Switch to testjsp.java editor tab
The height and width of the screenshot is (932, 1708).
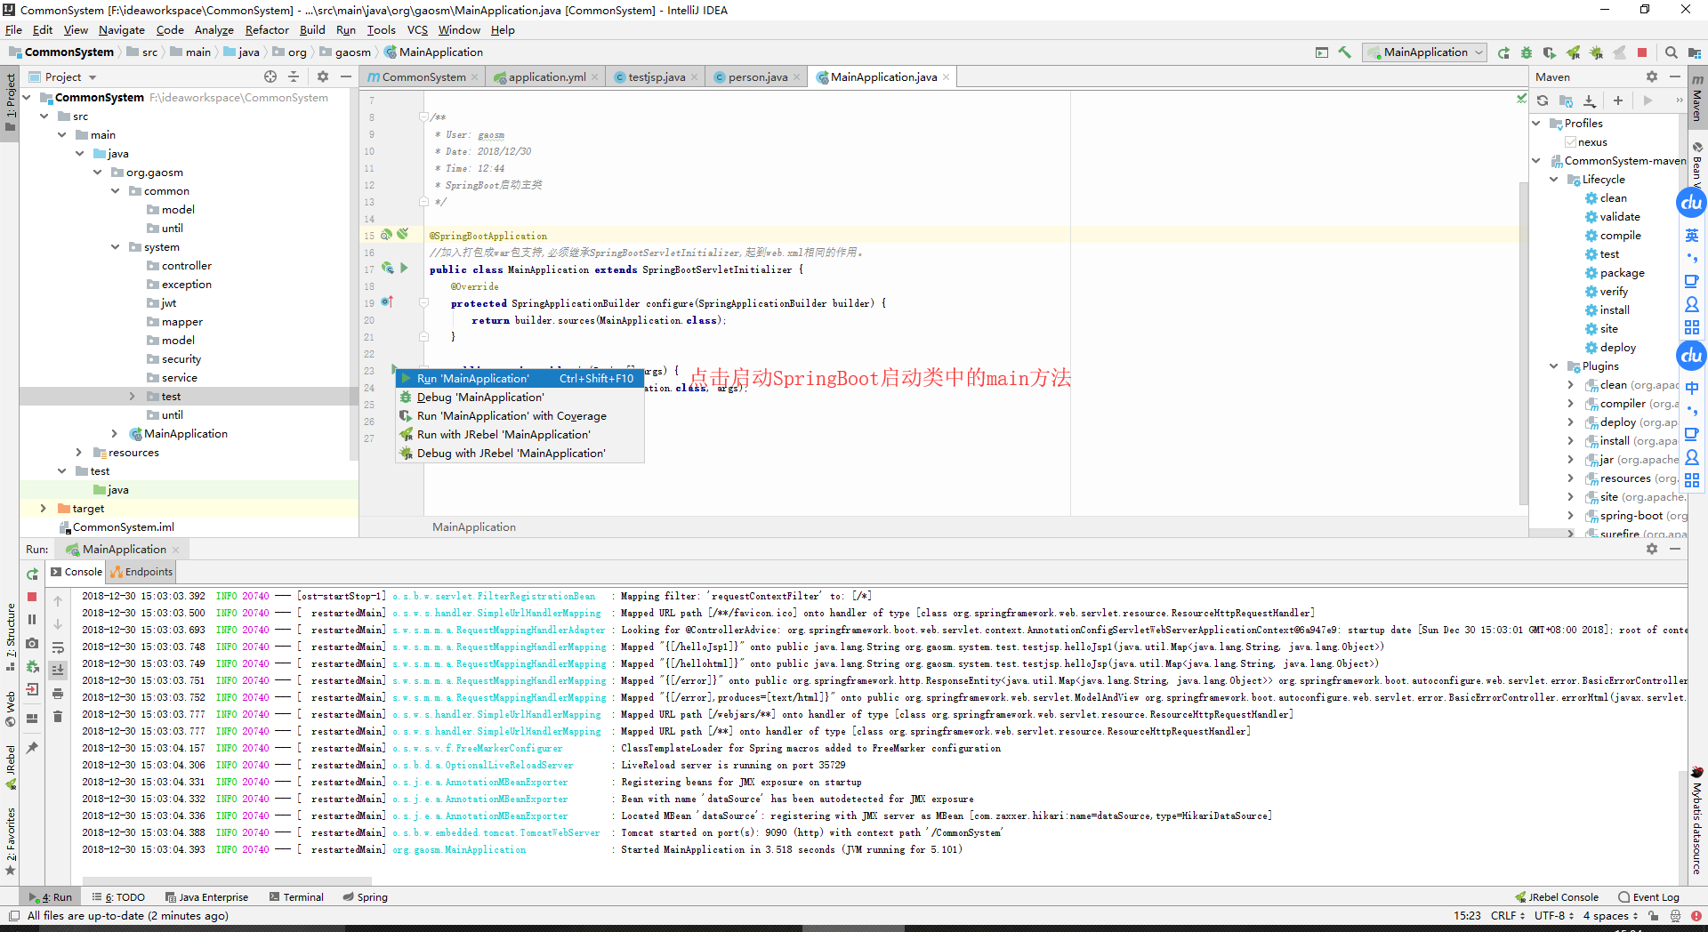tap(657, 77)
